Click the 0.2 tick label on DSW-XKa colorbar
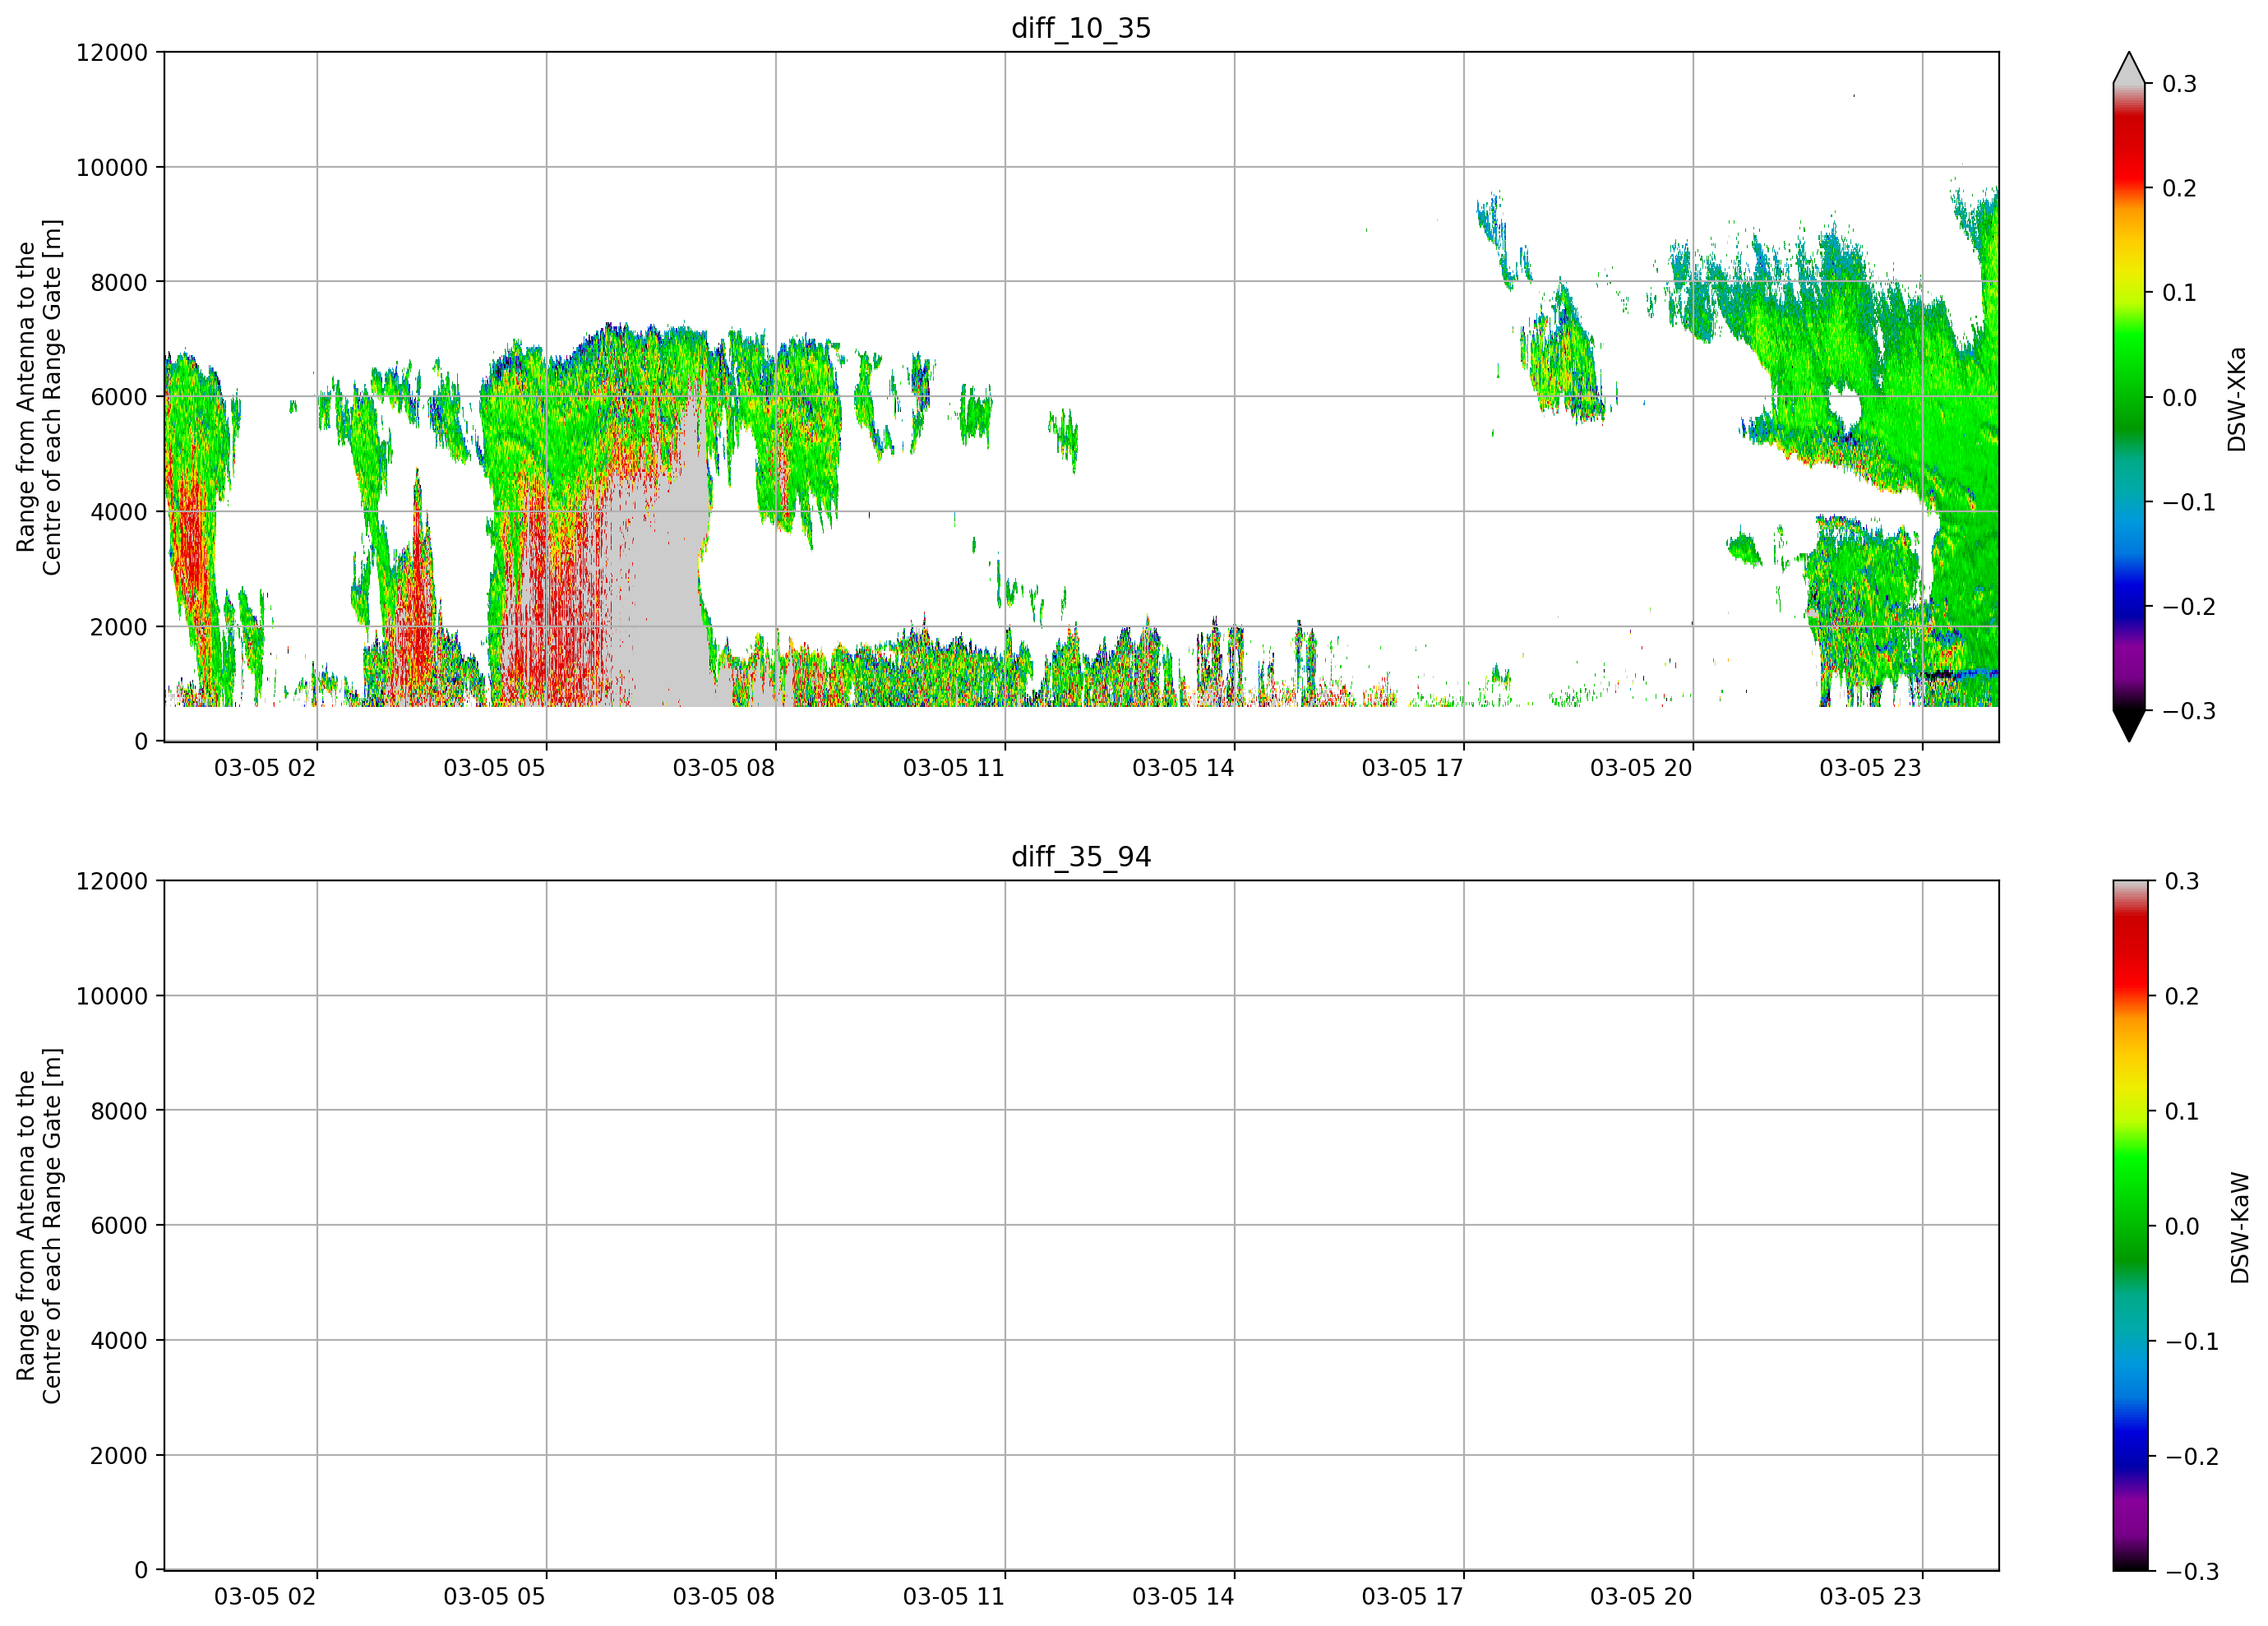The height and width of the screenshot is (1626, 2268). pyautogui.click(x=2180, y=188)
